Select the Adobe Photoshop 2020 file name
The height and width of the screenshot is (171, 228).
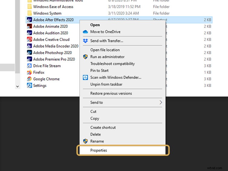pyautogui.click(x=53, y=53)
